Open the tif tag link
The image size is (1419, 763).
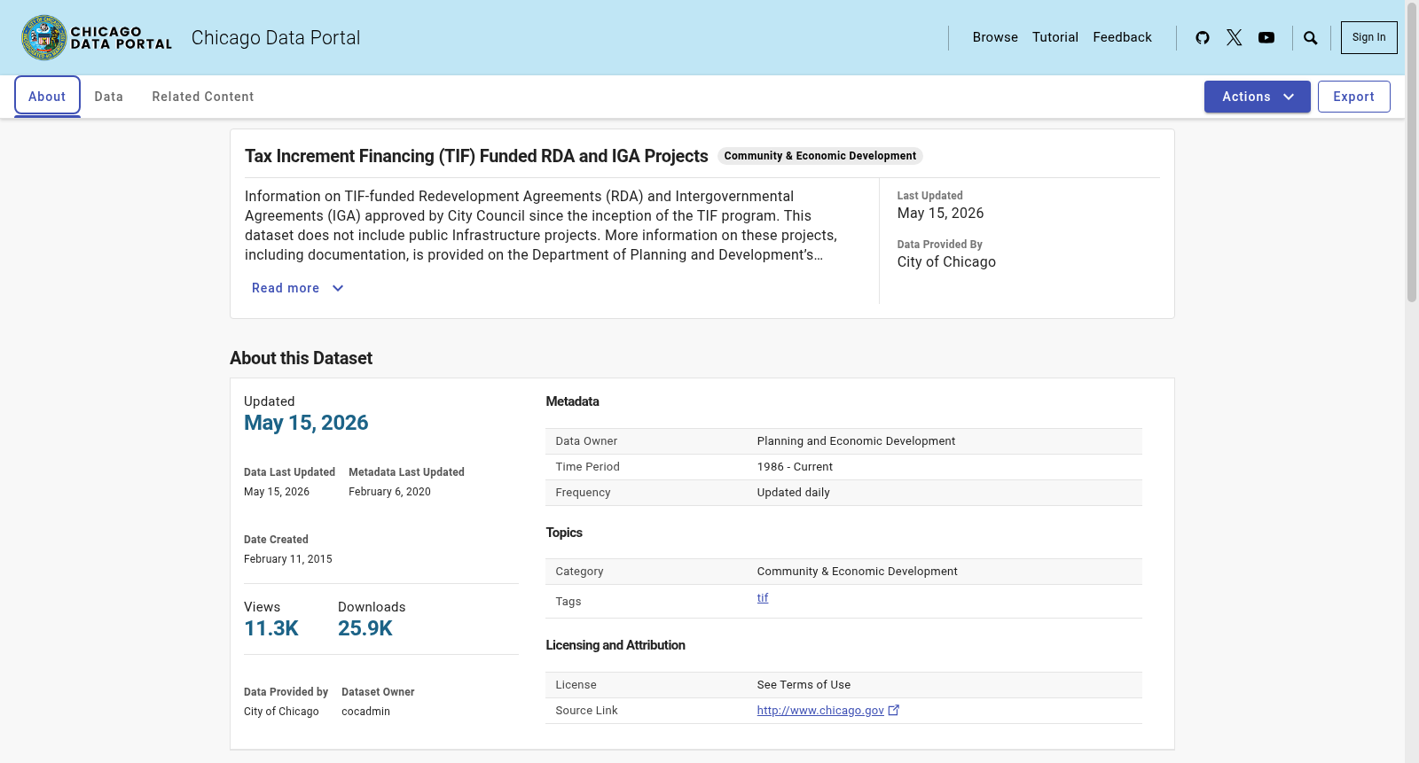pos(763,598)
